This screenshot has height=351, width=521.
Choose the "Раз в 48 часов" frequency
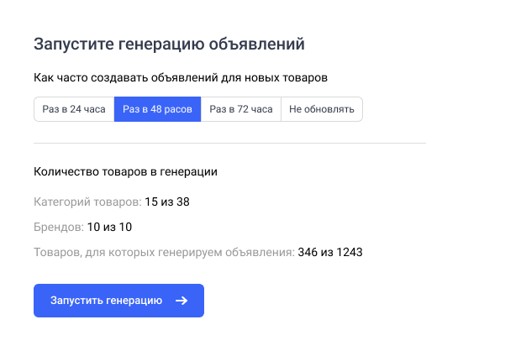[157, 110]
